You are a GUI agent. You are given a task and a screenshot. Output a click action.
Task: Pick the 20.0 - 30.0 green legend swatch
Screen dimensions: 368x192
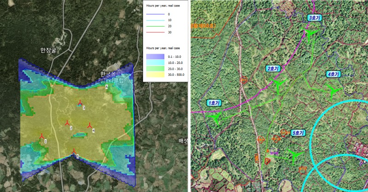click(155, 69)
